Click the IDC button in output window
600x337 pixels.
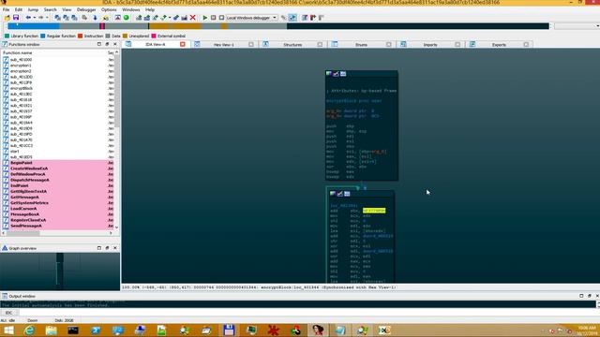click(x=8, y=313)
